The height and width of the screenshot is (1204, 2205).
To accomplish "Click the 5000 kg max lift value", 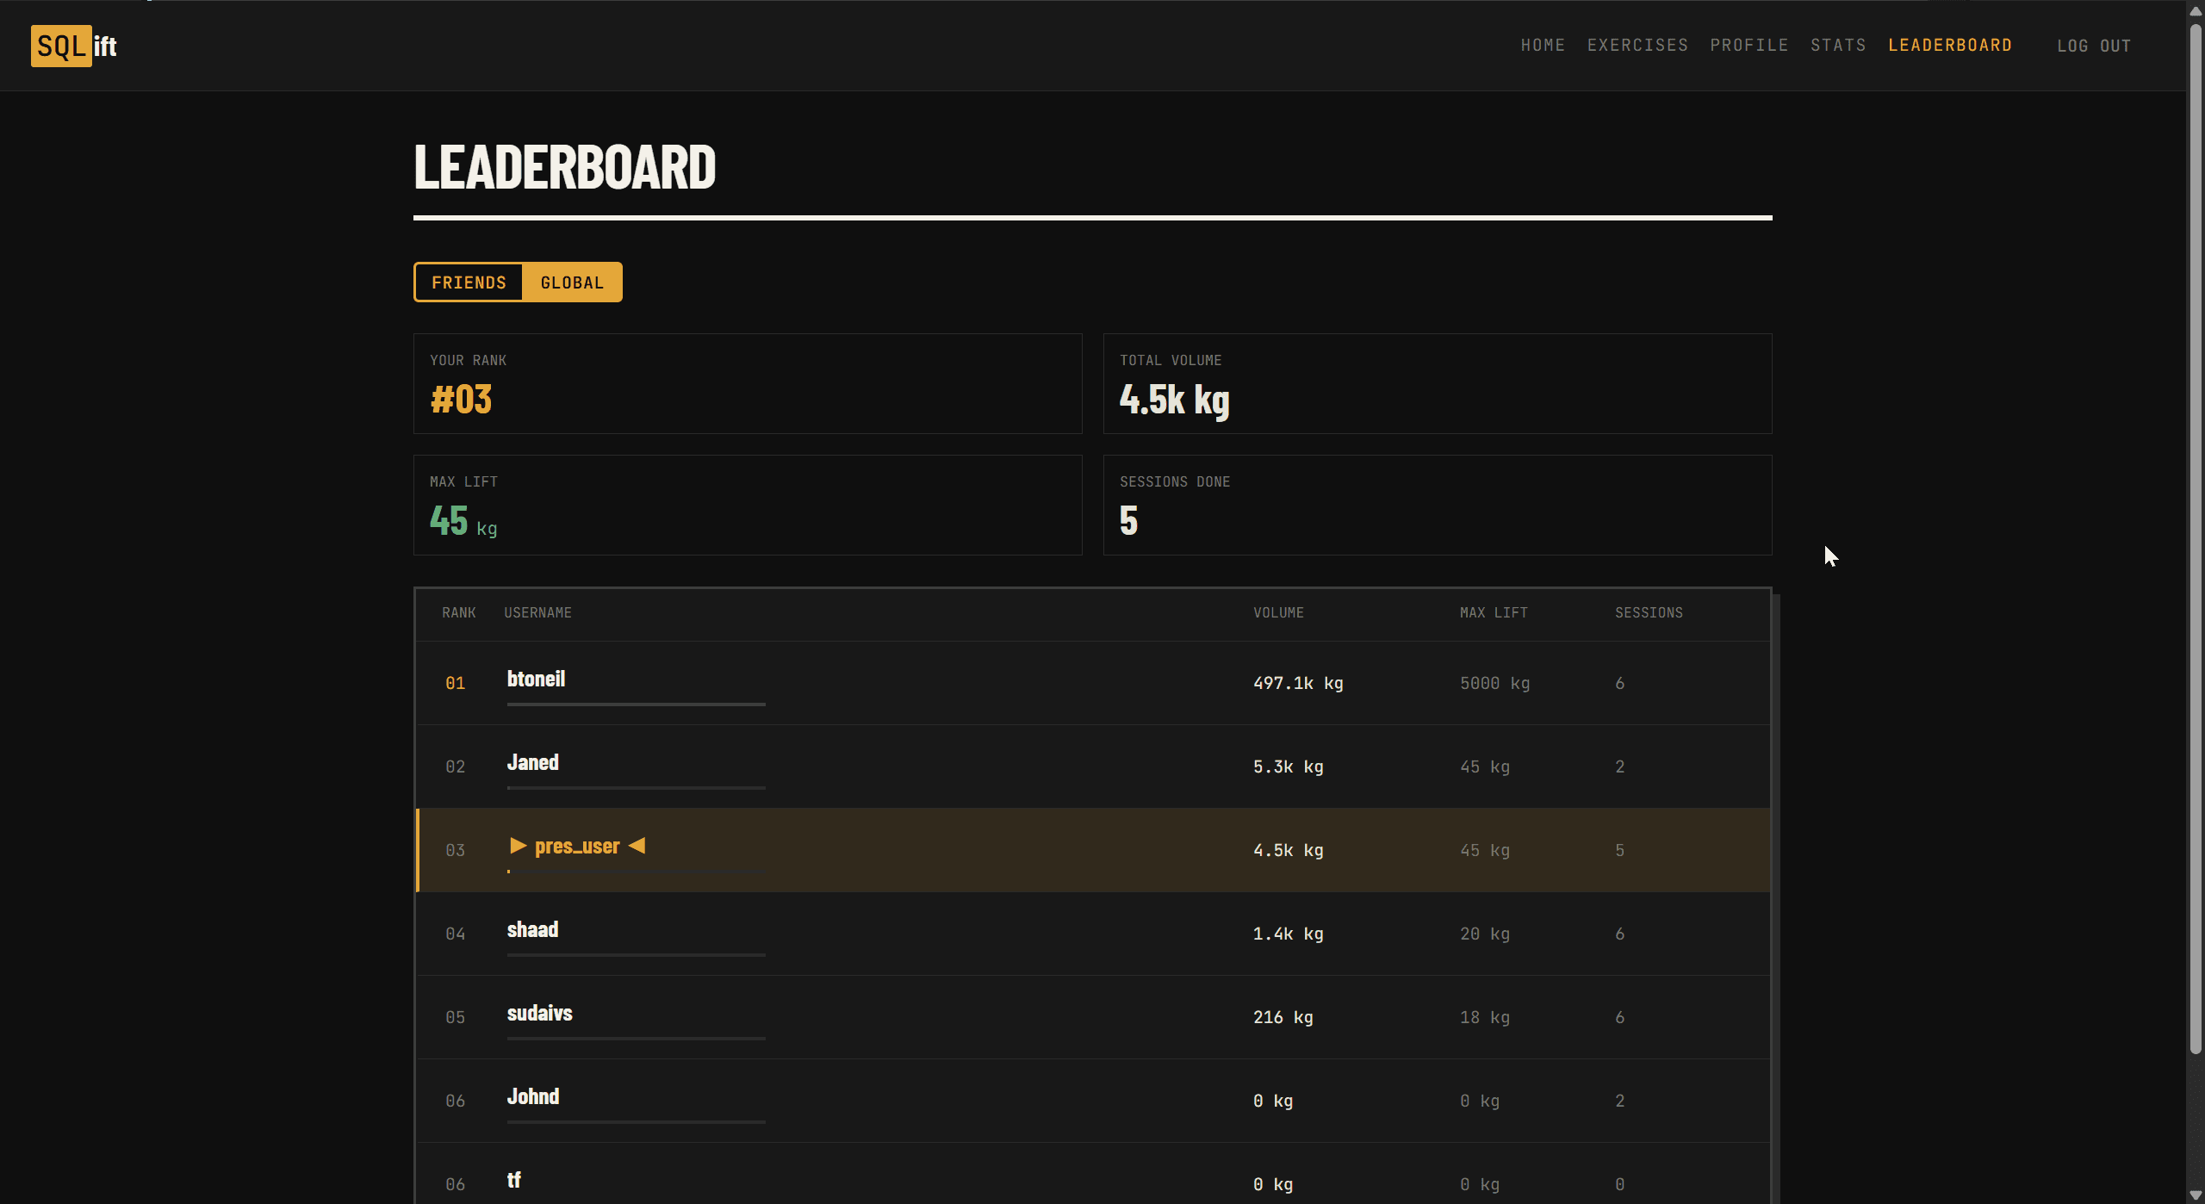I will [1494, 683].
